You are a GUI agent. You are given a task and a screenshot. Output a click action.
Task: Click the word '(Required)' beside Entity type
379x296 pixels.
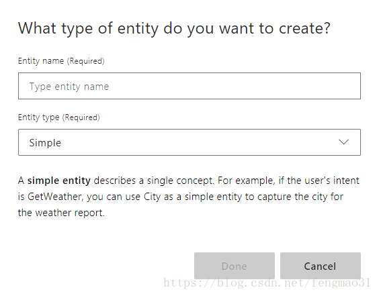81,117
